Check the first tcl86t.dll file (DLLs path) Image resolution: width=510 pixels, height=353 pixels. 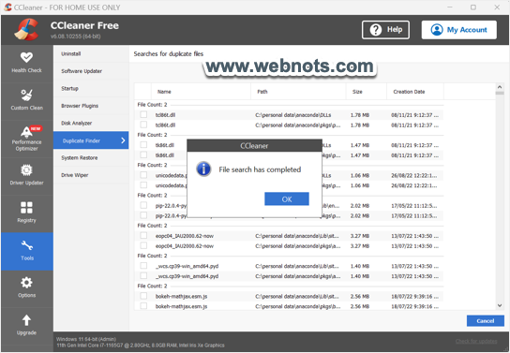click(x=143, y=114)
